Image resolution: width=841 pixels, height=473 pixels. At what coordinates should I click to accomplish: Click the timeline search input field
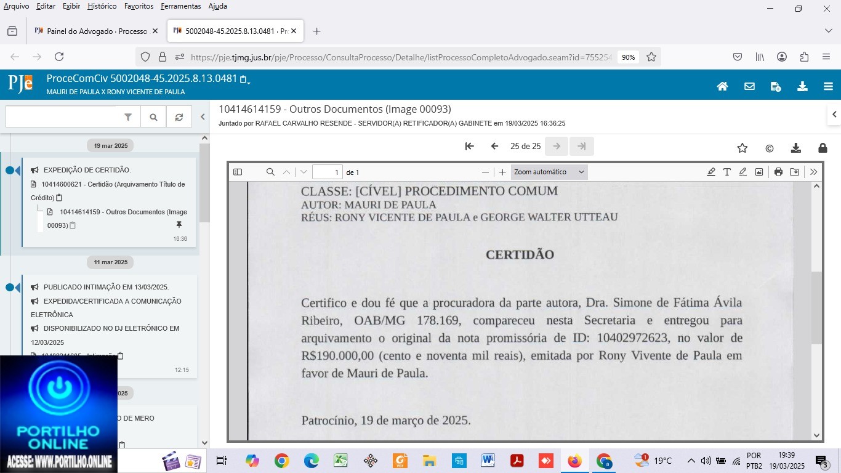coord(62,117)
